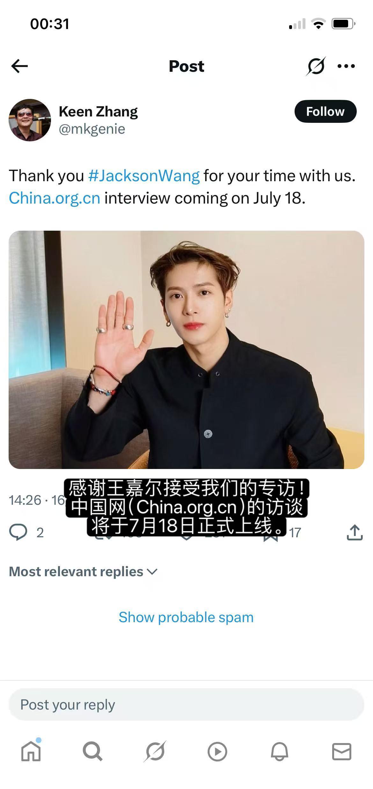Open notifications bell icon
This screenshot has height=789, width=373.
tap(280, 751)
